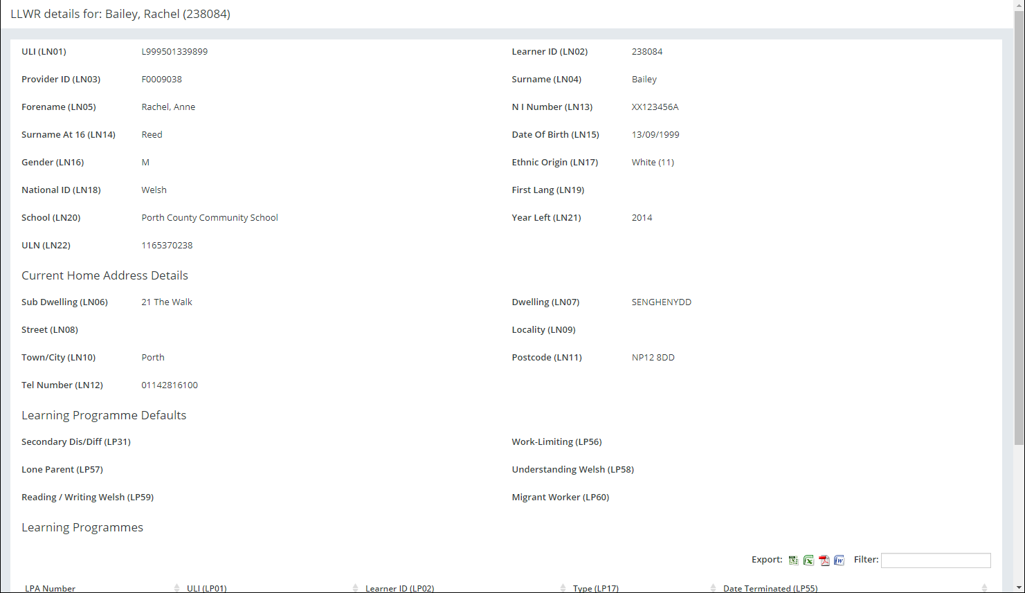Click the Learning Programme Defaults heading

[x=104, y=415]
